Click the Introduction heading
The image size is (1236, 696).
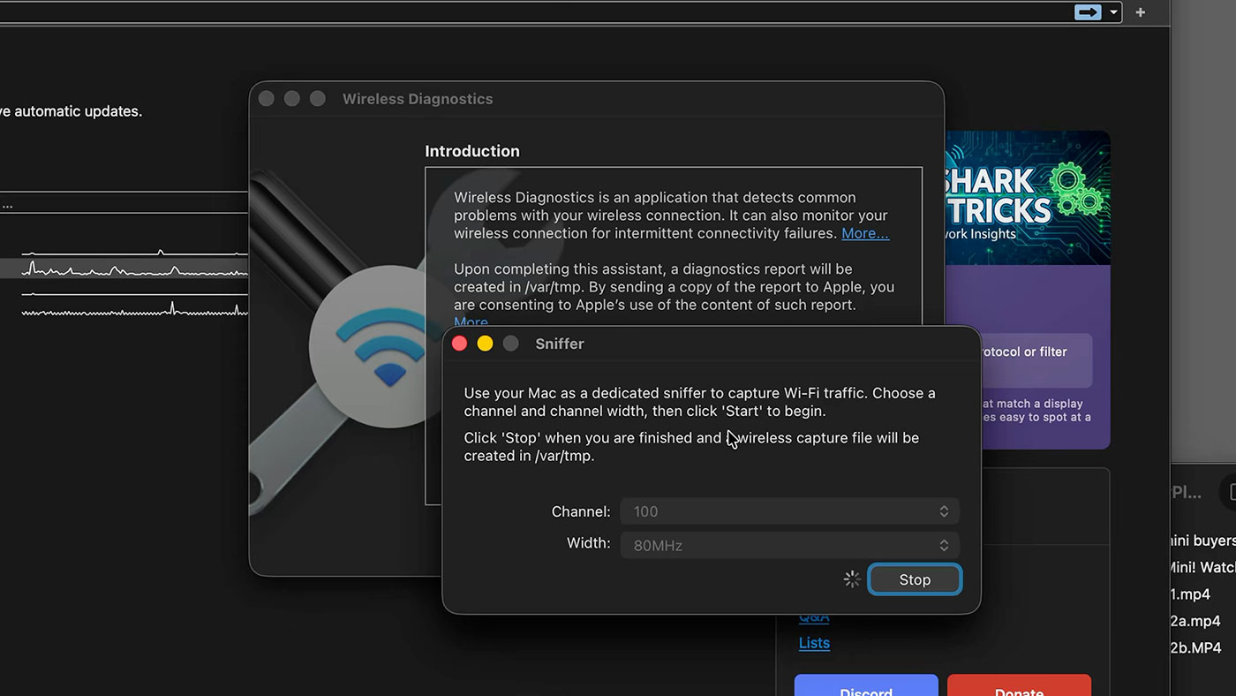[x=472, y=151]
